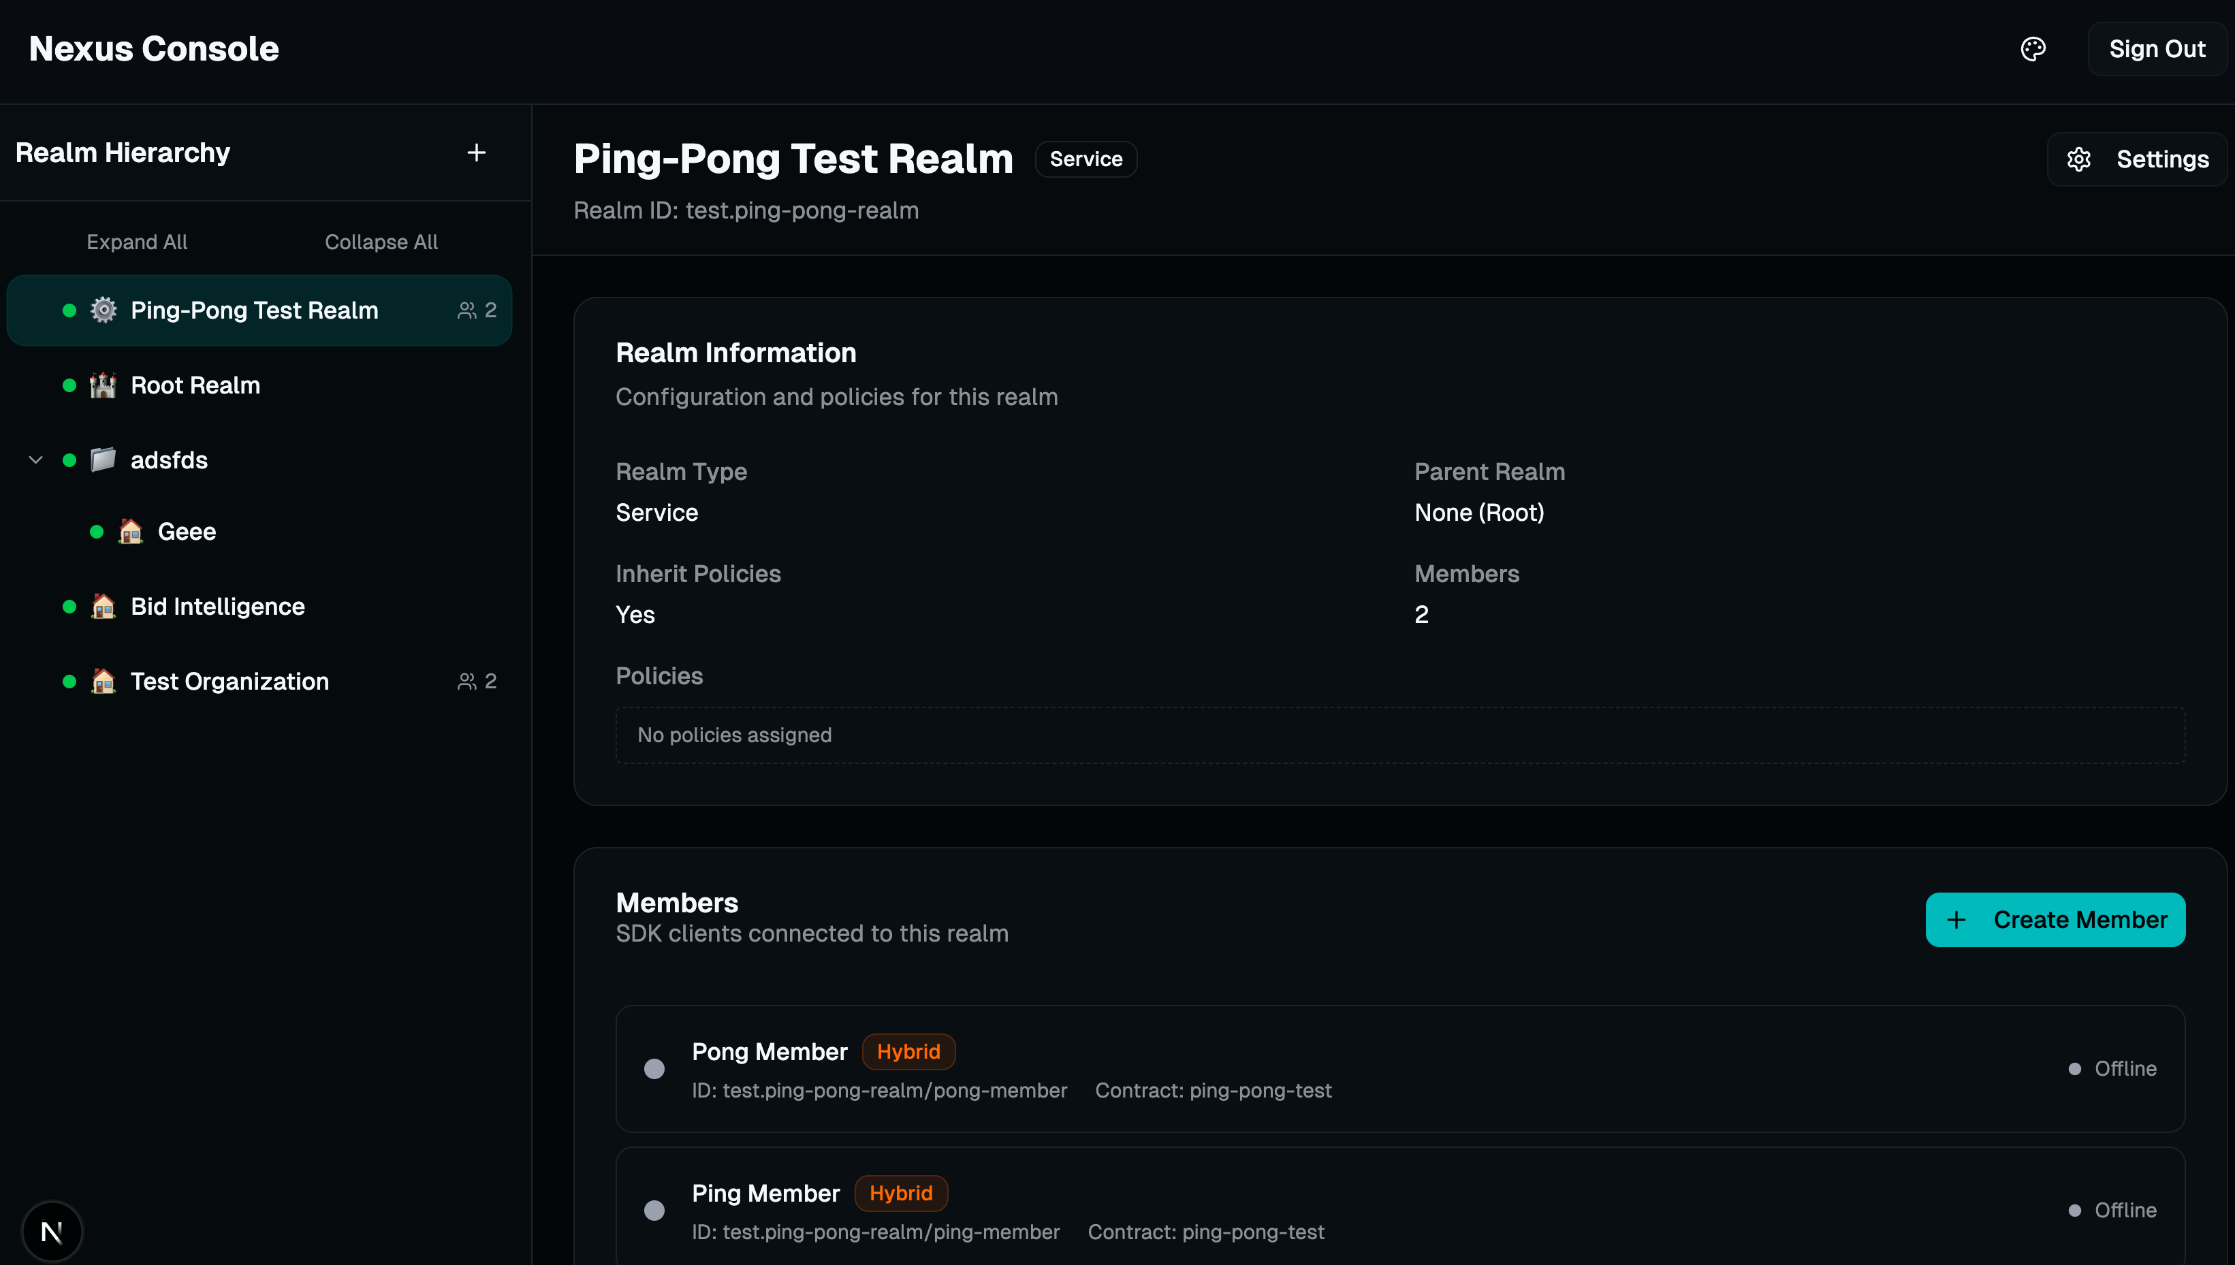2235x1265 pixels.
Task: Select the Service tag next to the realm title
Action: 1085,159
